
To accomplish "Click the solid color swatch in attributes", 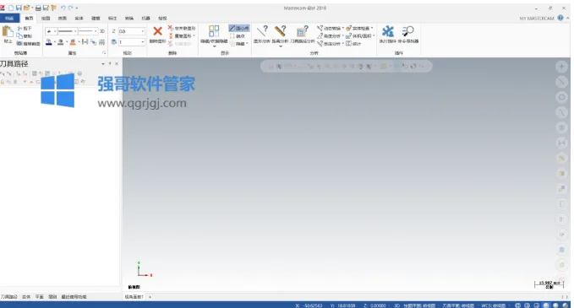I will pos(61,42).
